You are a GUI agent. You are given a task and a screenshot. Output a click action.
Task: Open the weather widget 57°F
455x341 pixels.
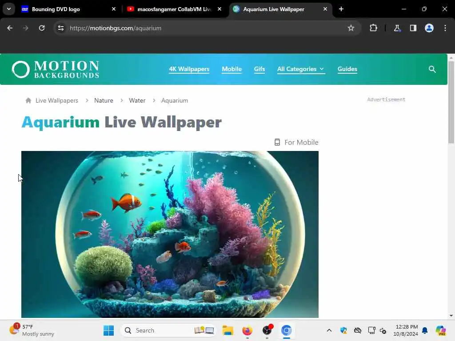coord(32,330)
